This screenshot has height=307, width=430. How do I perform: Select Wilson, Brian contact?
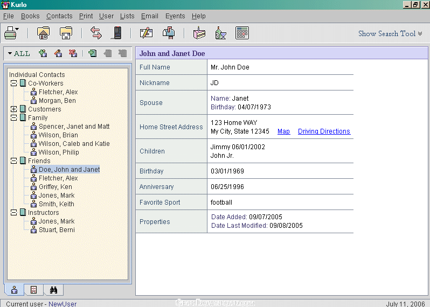click(58, 135)
